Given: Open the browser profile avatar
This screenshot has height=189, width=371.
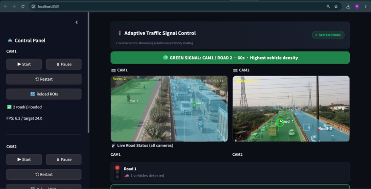Looking at the screenshot, I should [357, 6].
